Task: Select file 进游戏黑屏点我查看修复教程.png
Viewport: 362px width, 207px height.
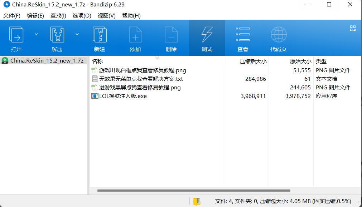Action: [140, 87]
